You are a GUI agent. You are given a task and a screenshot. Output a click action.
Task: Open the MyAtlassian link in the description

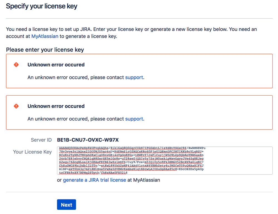tap(45, 36)
